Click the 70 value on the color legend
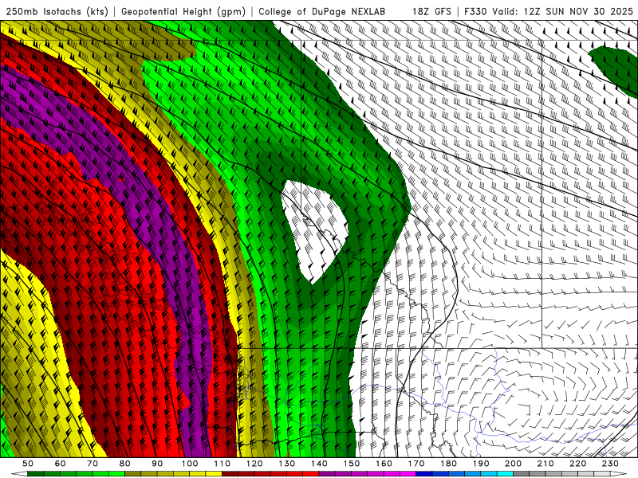The width and height of the screenshot is (638, 478). tap(93, 463)
